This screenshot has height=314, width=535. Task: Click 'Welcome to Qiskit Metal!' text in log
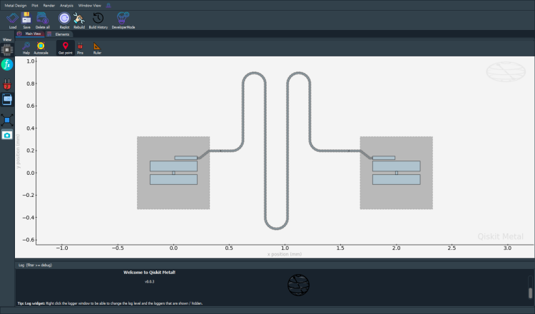150,273
